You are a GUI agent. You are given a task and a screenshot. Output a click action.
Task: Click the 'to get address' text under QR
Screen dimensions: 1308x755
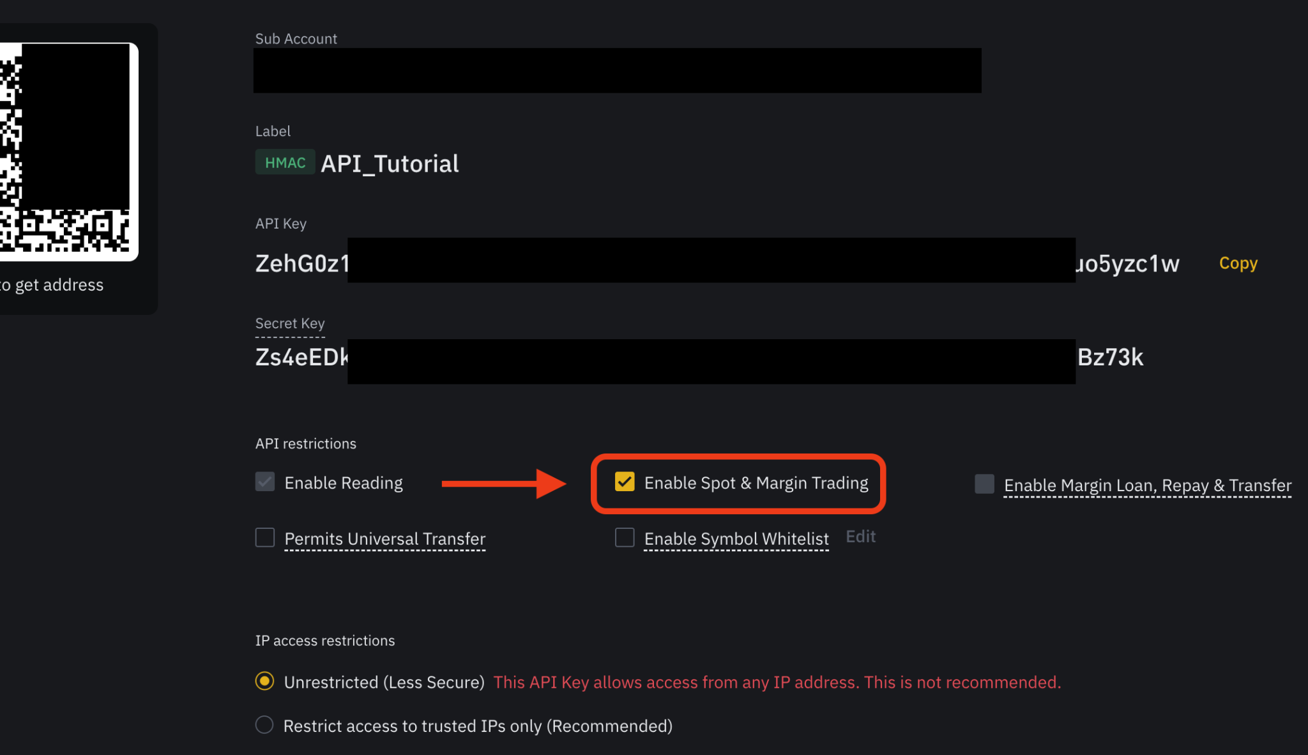(x=52, y=285)
